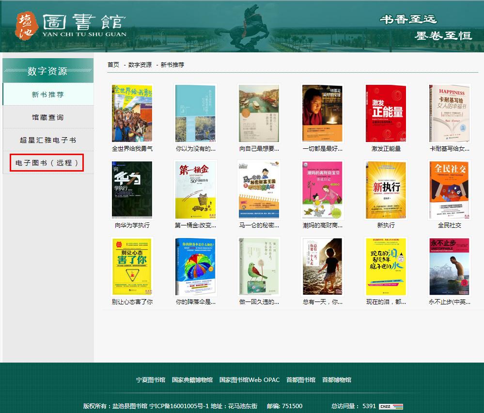
Task: Click the 总有一天，你… title text
Action: tap(322, 302)
